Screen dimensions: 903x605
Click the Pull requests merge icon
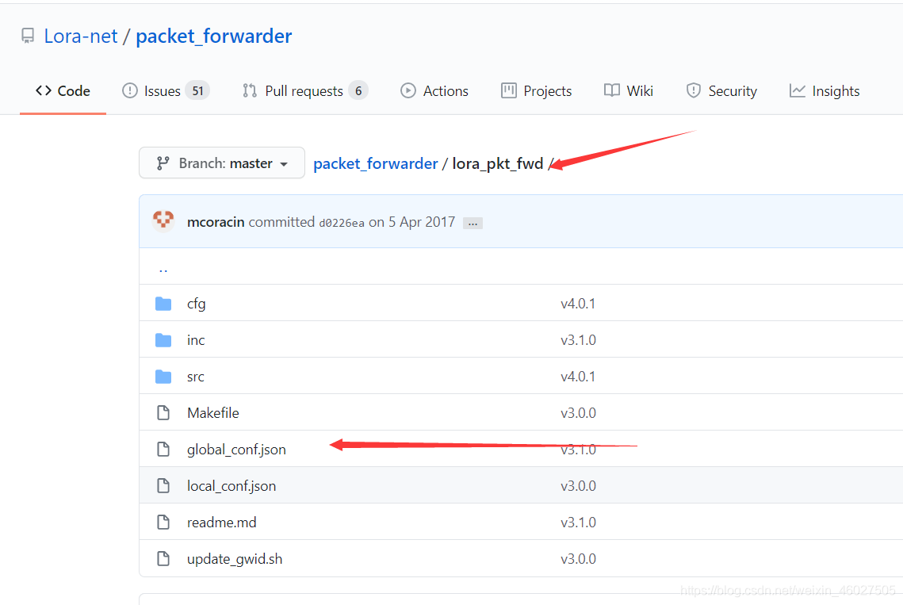point(250,90)
